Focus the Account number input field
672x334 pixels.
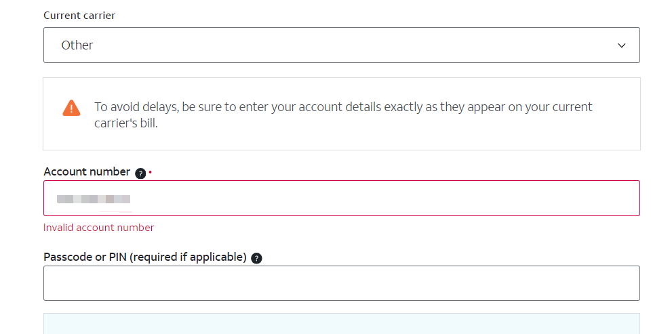tap(342, 198)
